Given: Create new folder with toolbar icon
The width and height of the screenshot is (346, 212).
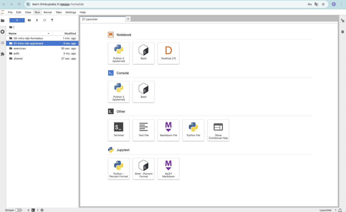Looking at the screenshot, I should pos(29,20).
